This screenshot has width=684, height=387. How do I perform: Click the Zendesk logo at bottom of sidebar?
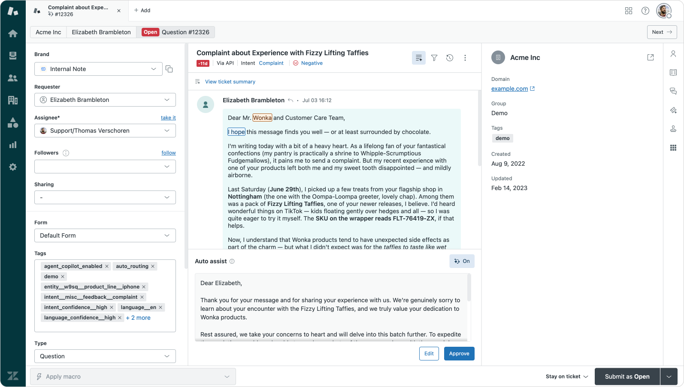pyautogui.click(x=13, y=376)
